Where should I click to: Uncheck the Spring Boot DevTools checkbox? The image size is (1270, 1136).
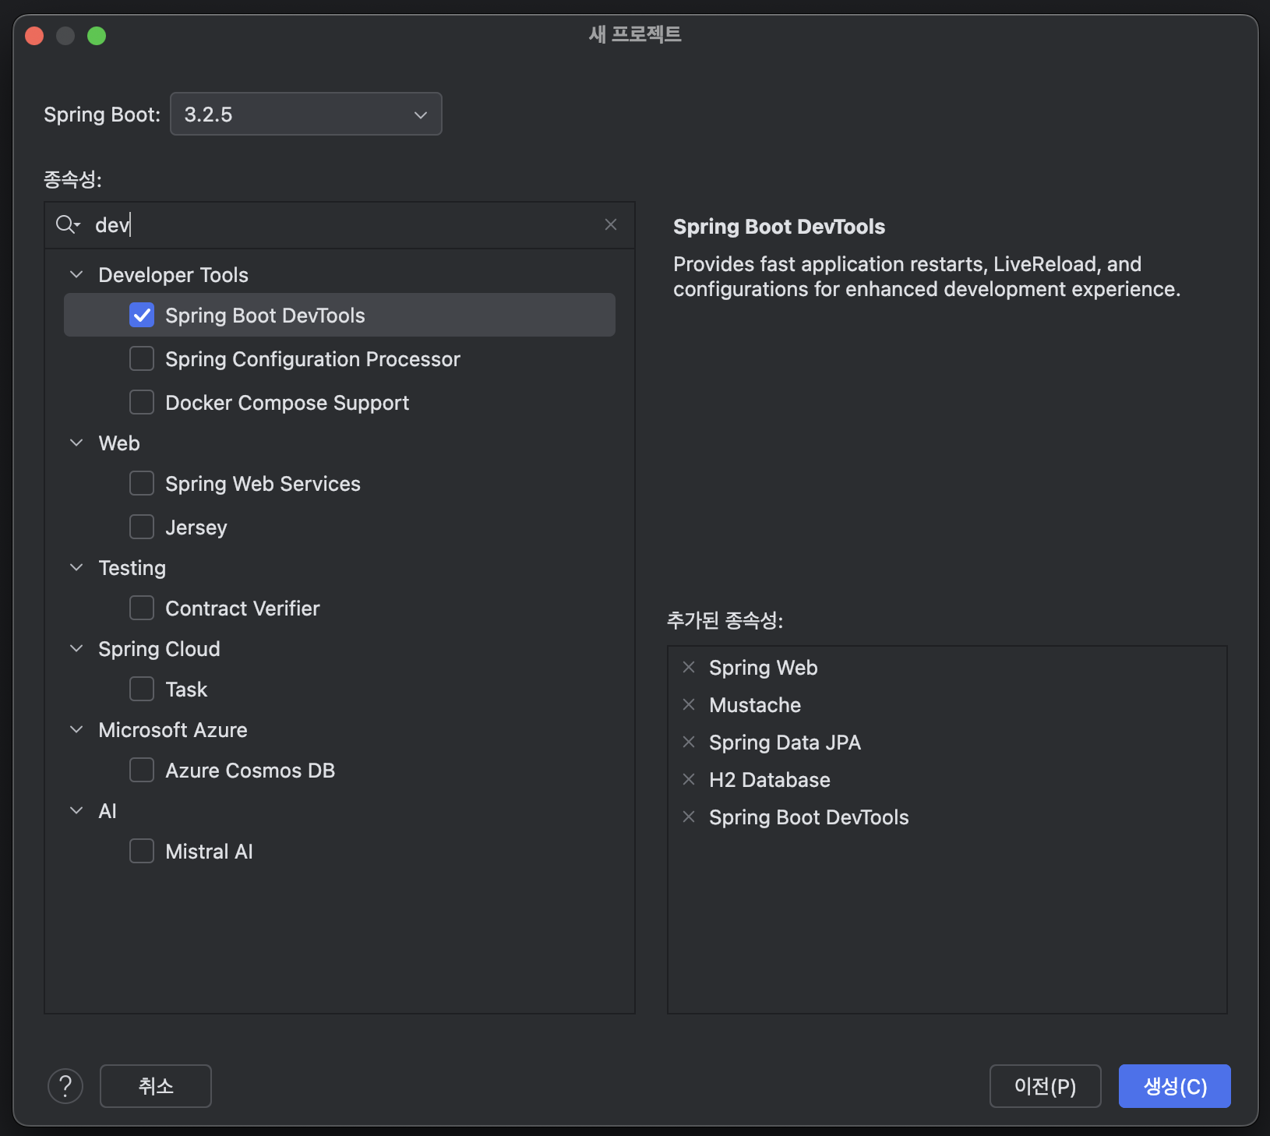[x=142, y=315]
